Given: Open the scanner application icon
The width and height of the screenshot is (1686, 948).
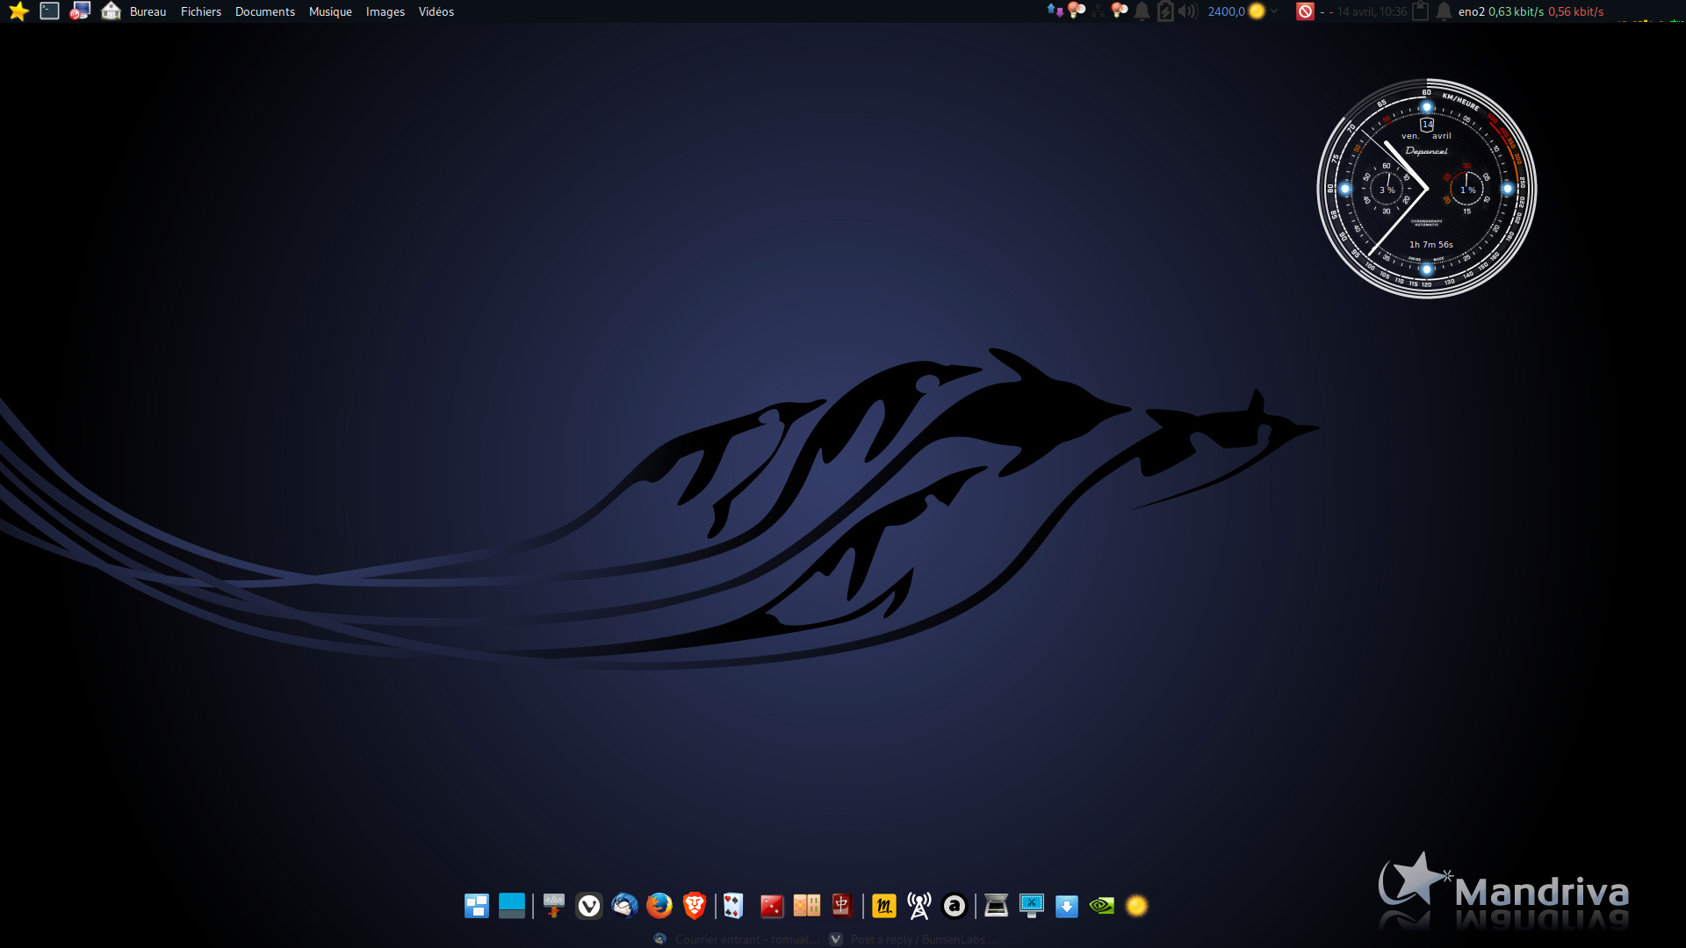Looking at the screenshot, I should coord(996,906).
